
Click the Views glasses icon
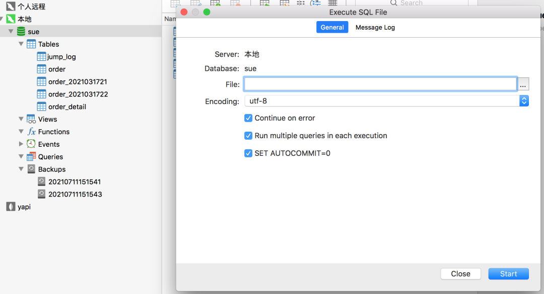tap(31, 119)
